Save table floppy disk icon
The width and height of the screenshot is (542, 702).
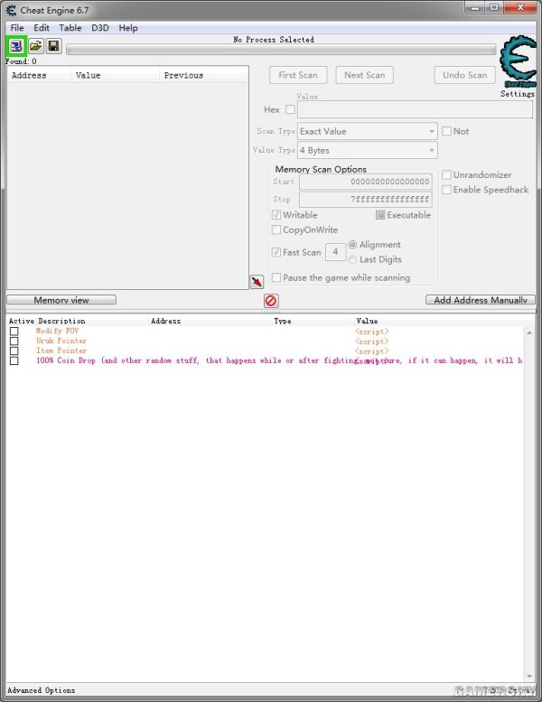[x=53, y=46]
